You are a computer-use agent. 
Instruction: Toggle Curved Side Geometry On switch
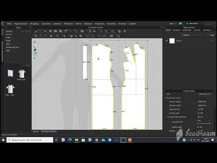(x=200, y=117)
